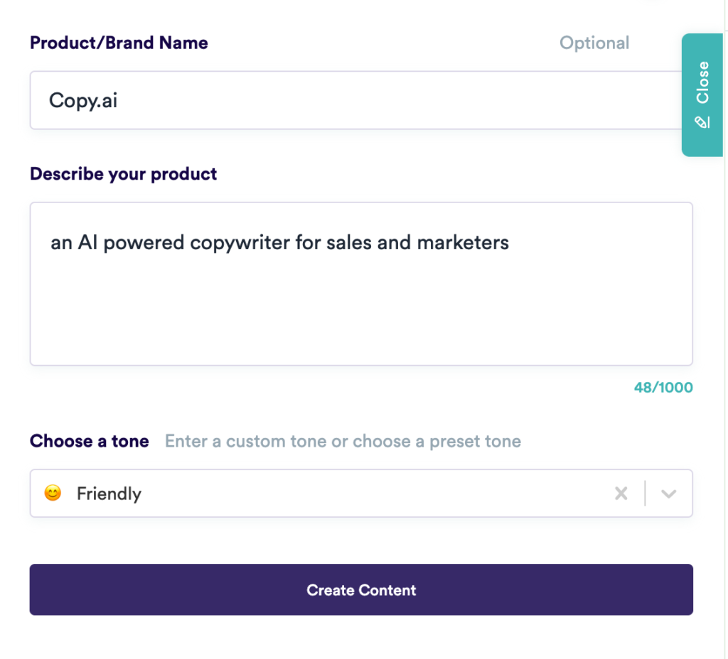Open the tone picker via its down arrow
Image resolution: width=728 pixels, height=659 pixels.
point(668,493)
